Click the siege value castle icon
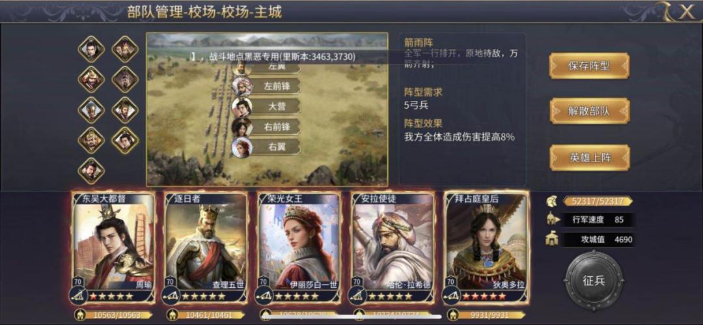 pos(551,239)
